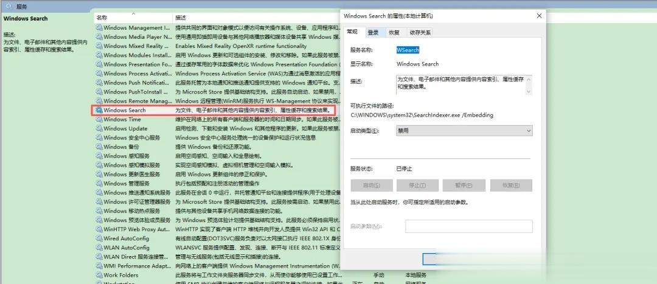Click 手动 startup type in Work Folders row
The image size is (657, 284).
379,276
